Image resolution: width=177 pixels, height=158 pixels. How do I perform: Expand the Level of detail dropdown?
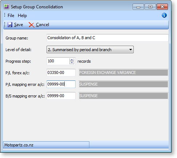tap(130, 50)
